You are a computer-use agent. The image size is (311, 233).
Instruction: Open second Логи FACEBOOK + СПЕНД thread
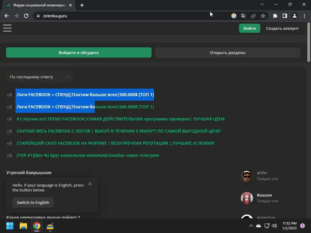pos(85,107)
